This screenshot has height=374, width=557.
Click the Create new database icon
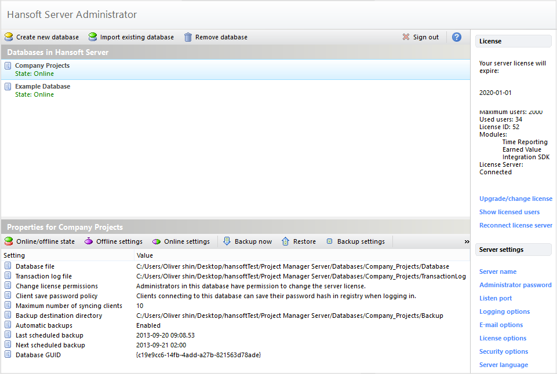coord(9,37)
